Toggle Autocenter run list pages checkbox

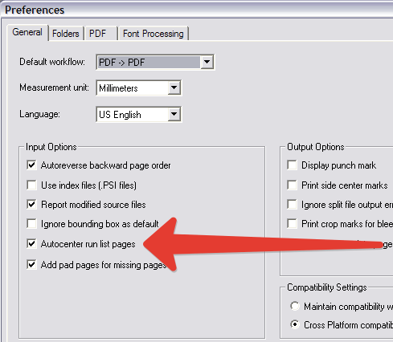click(x=31, y=243)
